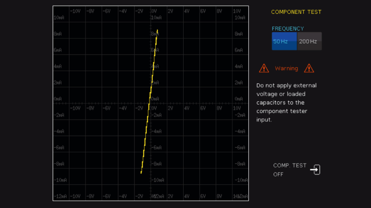
Task: Switch test frequency to 200 Hz
Action: (309, 41)
